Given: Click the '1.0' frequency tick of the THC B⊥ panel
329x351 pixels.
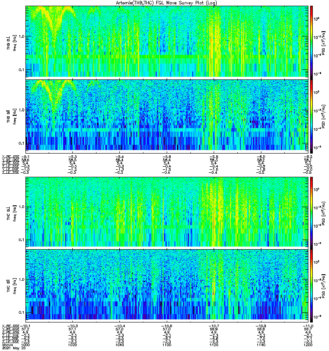Looking at the screenshot, I should coord(21,207).
